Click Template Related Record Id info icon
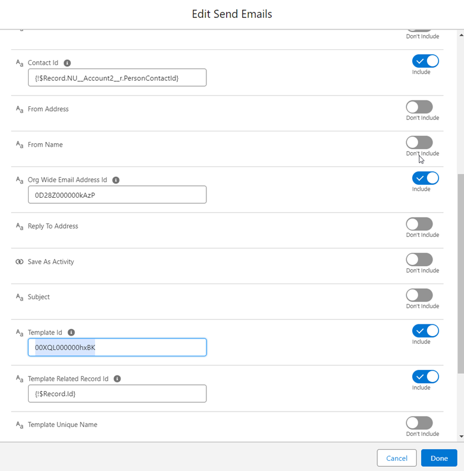464x471 pixels. coord(117,379)
